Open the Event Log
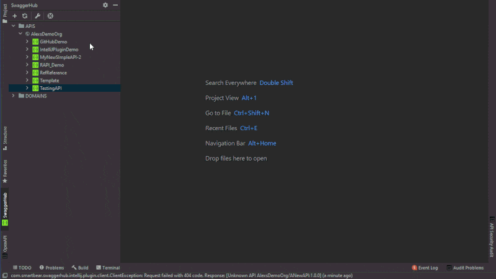This screenshot has height=279, width=496. pos(425,268)
